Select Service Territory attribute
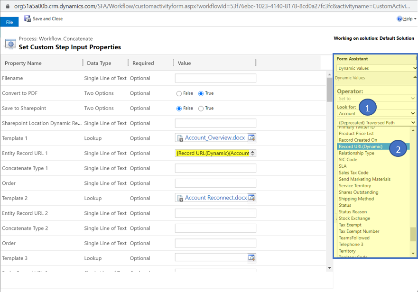 click(x=355, y=186)
